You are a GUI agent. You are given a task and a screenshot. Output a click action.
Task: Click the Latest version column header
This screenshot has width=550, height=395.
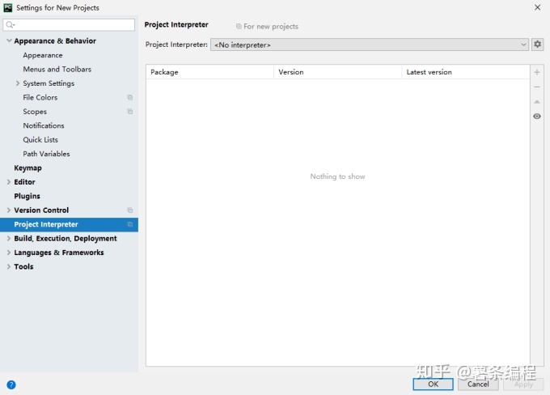coord(465,72)
